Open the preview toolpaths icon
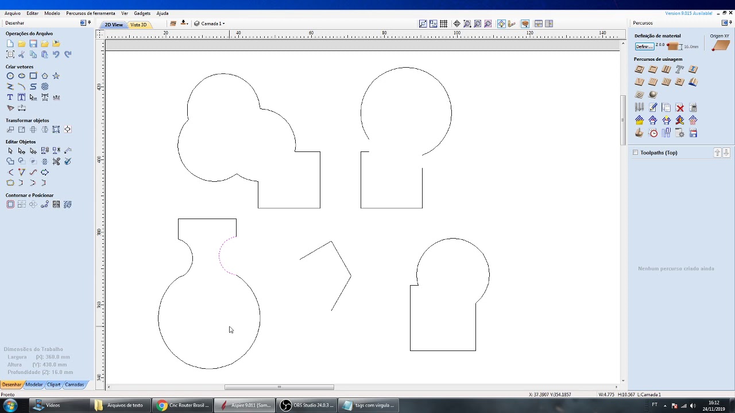The image size is (735, 413). [x=639, y=134]
